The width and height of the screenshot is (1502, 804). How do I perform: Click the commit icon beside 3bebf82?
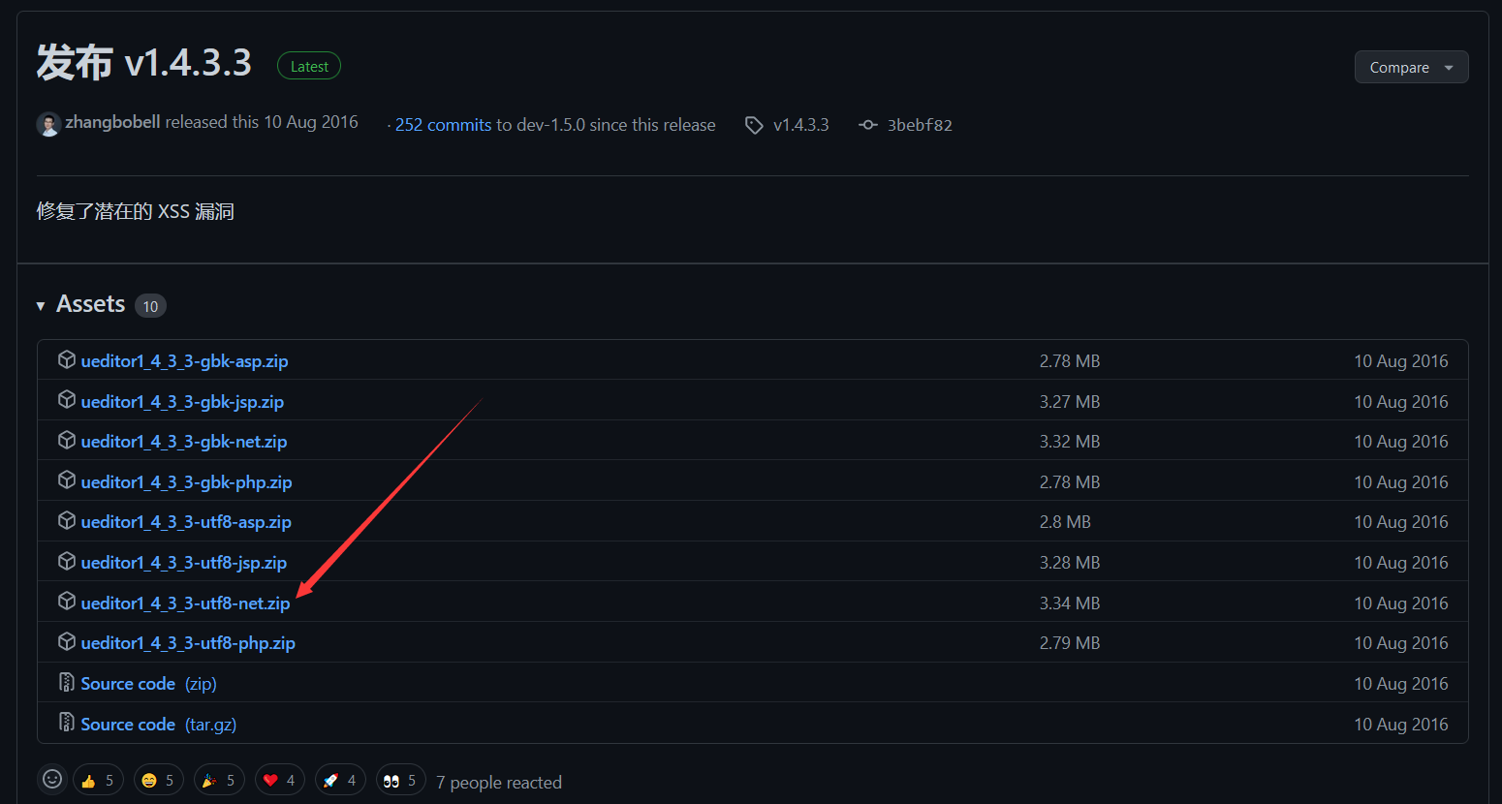pyautogui.click(x=868, y=125)
